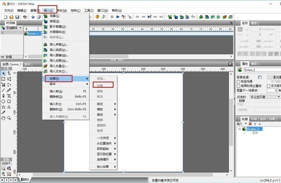Click the Import Sound toolbar icon
Viewport: 281px width, 183px height.
(201, 17)
